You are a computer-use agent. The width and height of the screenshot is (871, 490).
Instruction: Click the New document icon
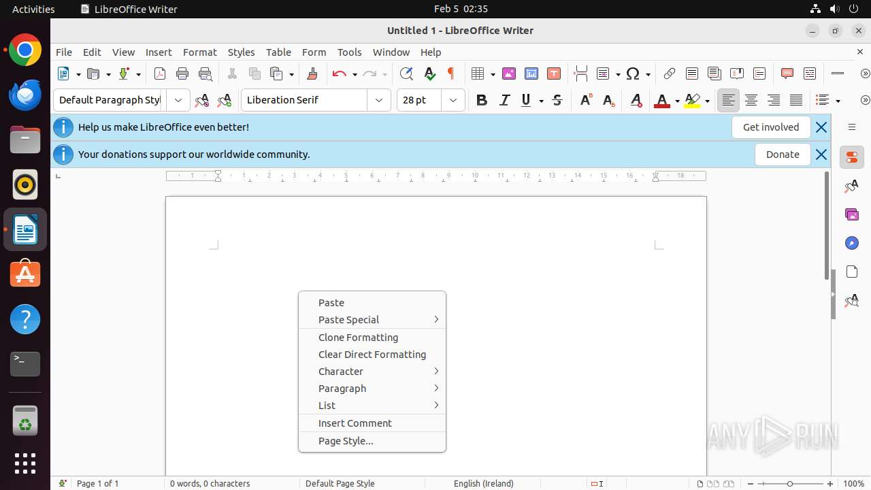pyautogui.click(x=63, y=73)
